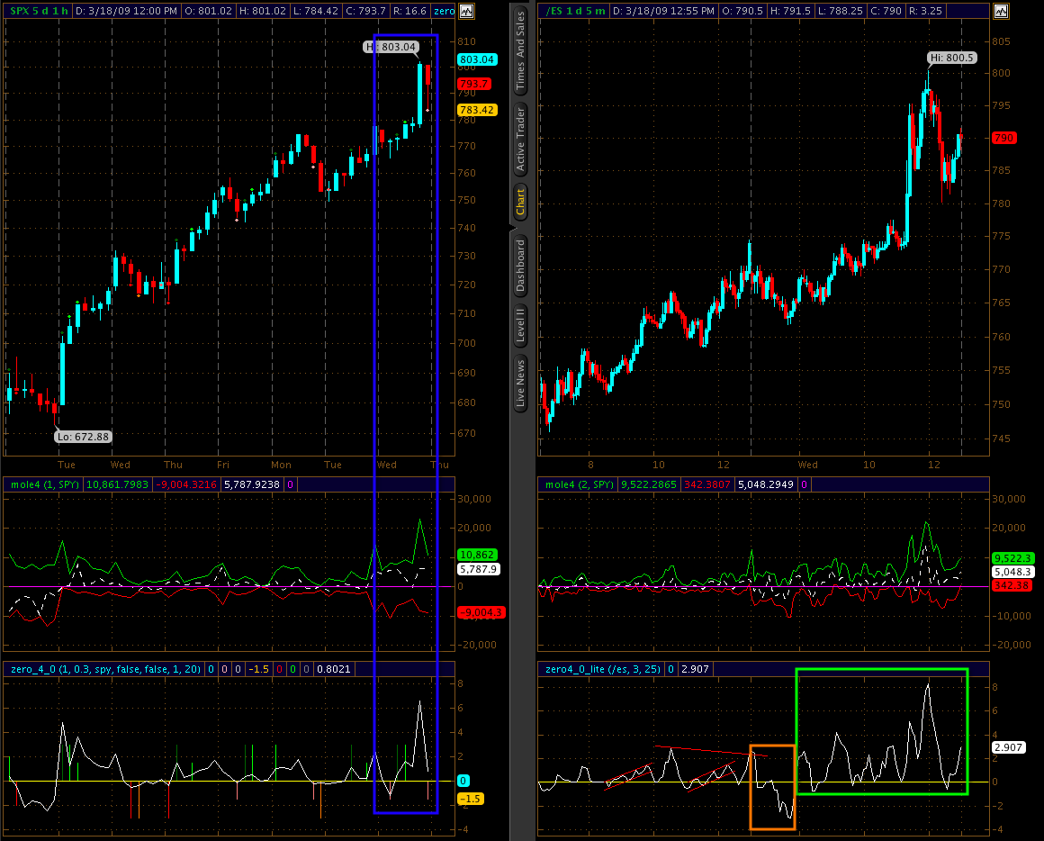Click the /ES 1 d 5 m symbol label
This screenshot has height=841, width=1044.
[x=576, y=11]
